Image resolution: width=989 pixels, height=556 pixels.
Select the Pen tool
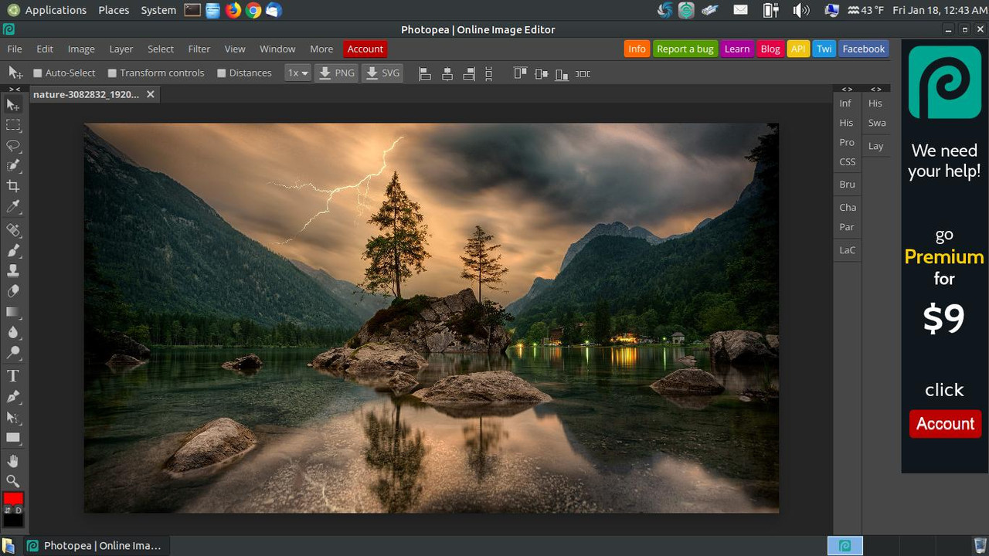click(12, 396)
